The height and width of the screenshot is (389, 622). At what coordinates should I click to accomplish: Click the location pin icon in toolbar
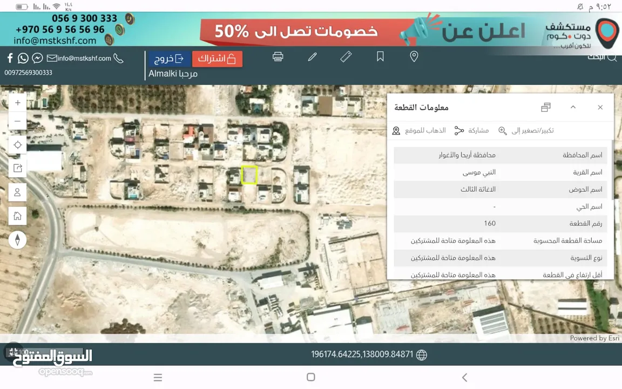(414, 57)
